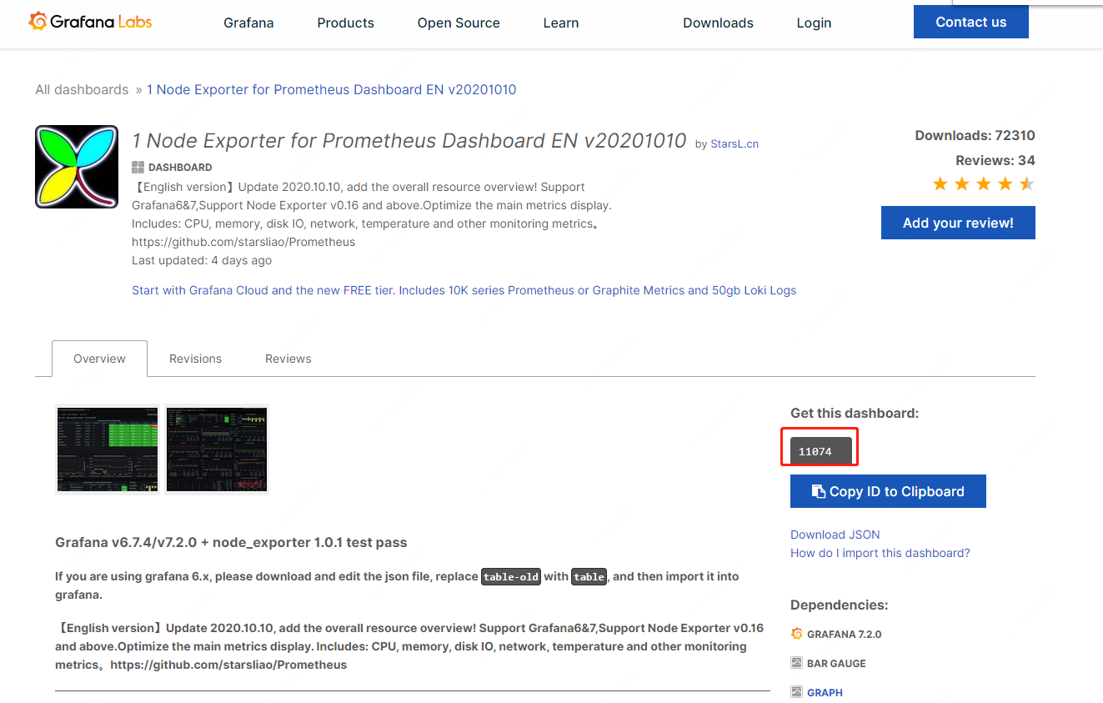Click the Downloads: 72310 count
The height and width of the screenshot is (703, 1103).
tap(975, 135)
